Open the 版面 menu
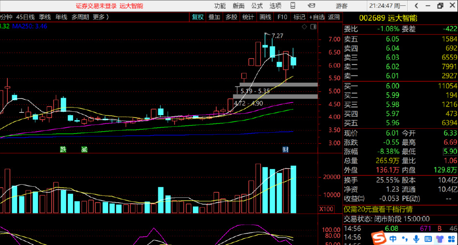Viewport: 458px width, 245px height. coord(238,6)
